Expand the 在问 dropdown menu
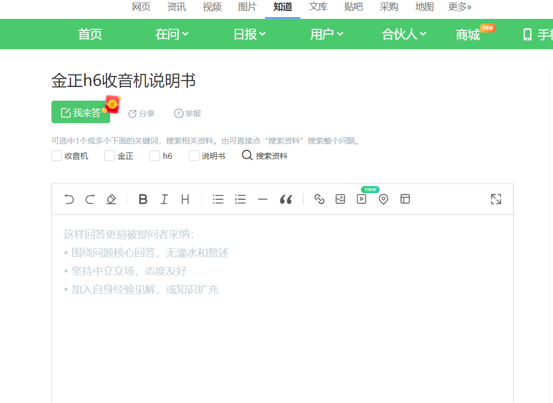The image size is (553, 403). click(x=172, y=35)
